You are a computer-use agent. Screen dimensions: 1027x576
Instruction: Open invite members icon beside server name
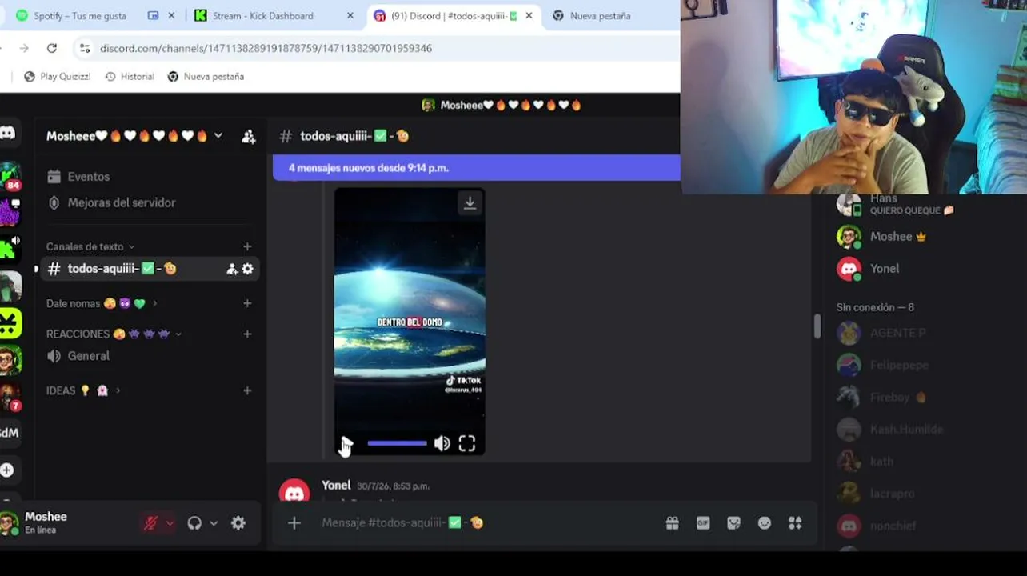(x=248, y=136)
